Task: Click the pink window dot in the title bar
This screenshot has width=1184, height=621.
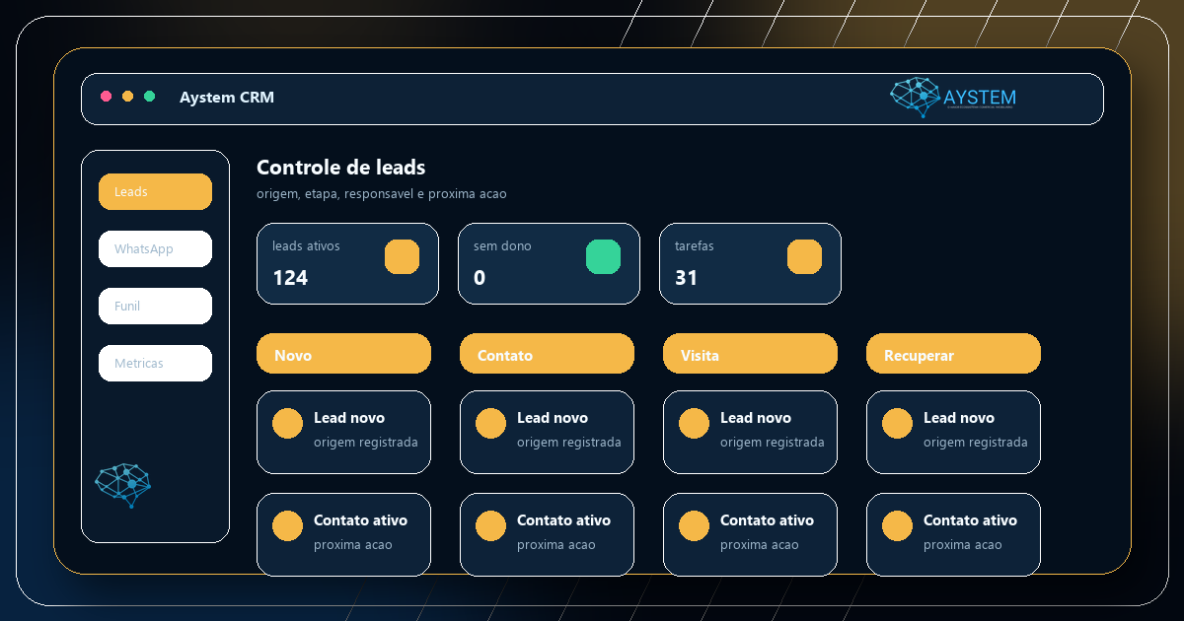Action: point(106,97)
